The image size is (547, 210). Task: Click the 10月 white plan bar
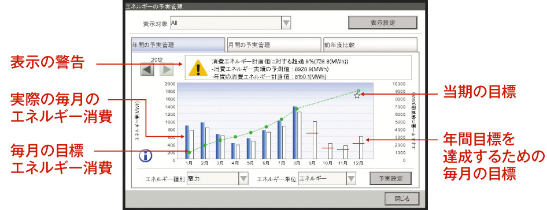pos(330,152)
